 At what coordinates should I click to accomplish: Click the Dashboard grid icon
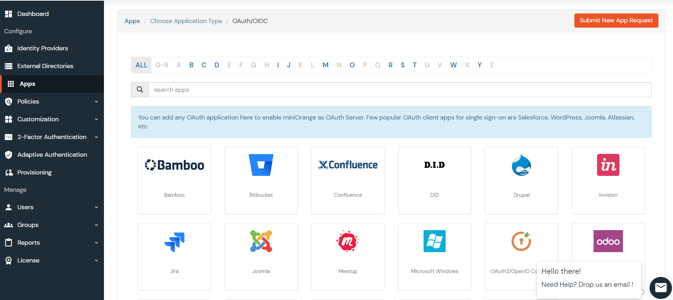click(x=9, y=14)
